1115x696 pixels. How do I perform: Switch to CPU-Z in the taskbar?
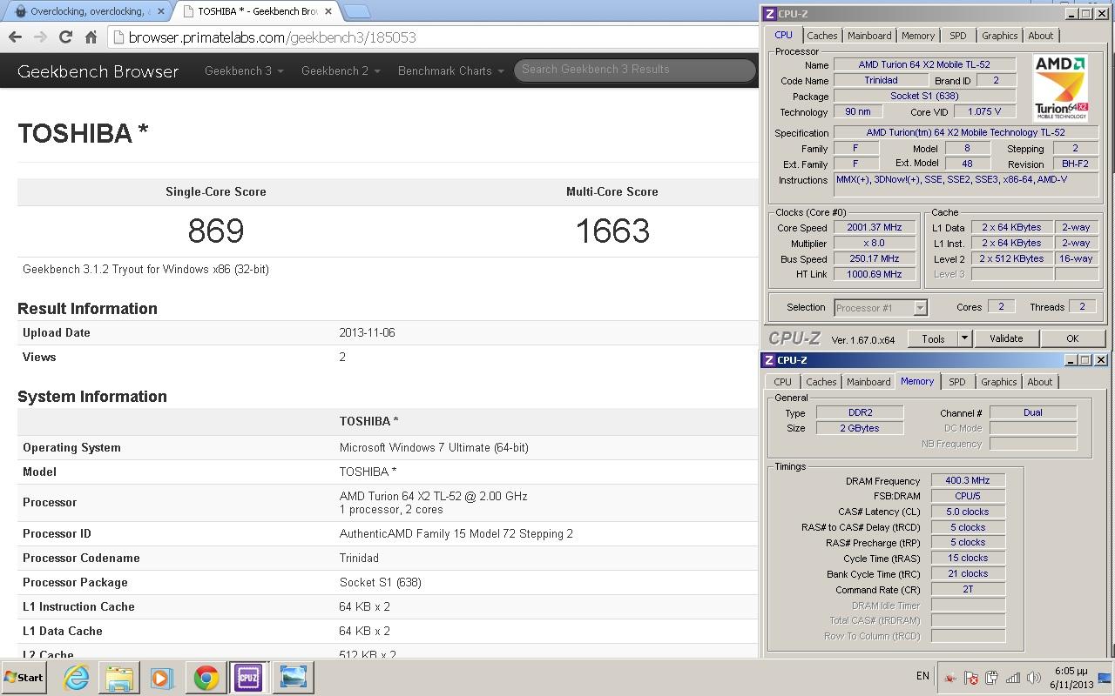[248, 677]
